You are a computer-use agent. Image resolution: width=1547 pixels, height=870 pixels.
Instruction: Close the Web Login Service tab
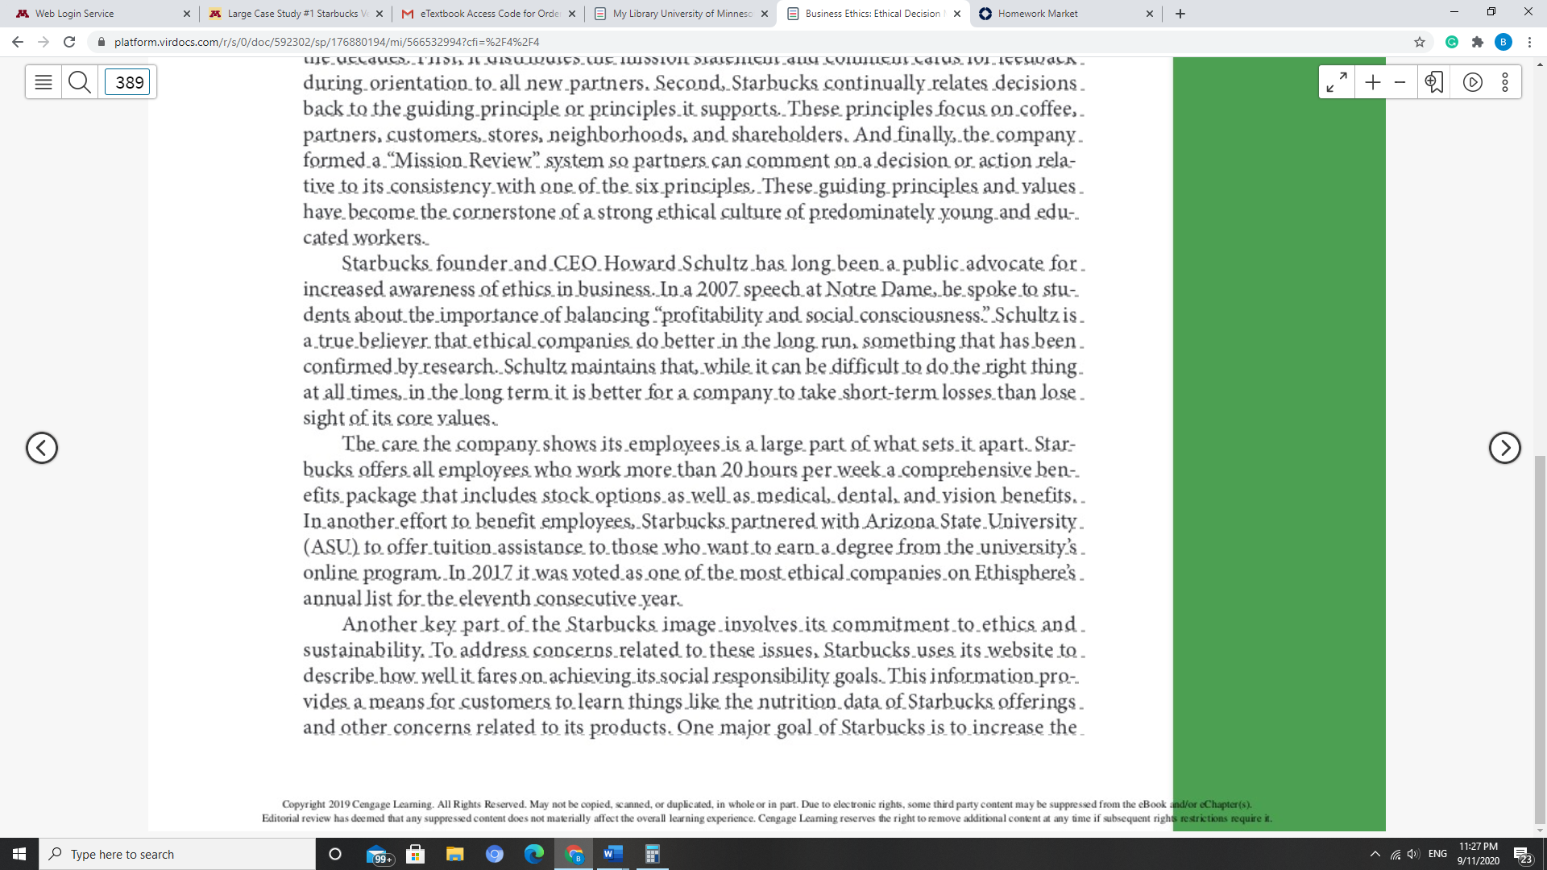tap(187, 14)
